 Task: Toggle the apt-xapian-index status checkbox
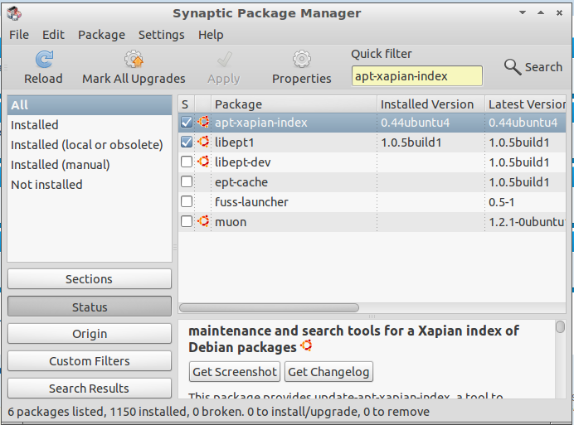click(x=187, y=122)
